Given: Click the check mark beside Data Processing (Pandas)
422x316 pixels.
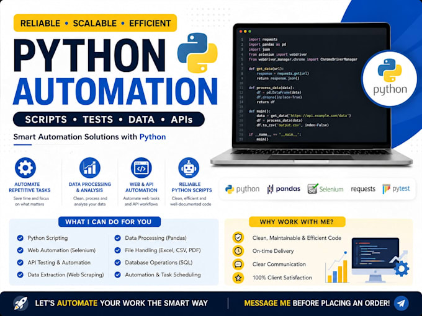Looking at the screenshot, I should coord(118,238).
